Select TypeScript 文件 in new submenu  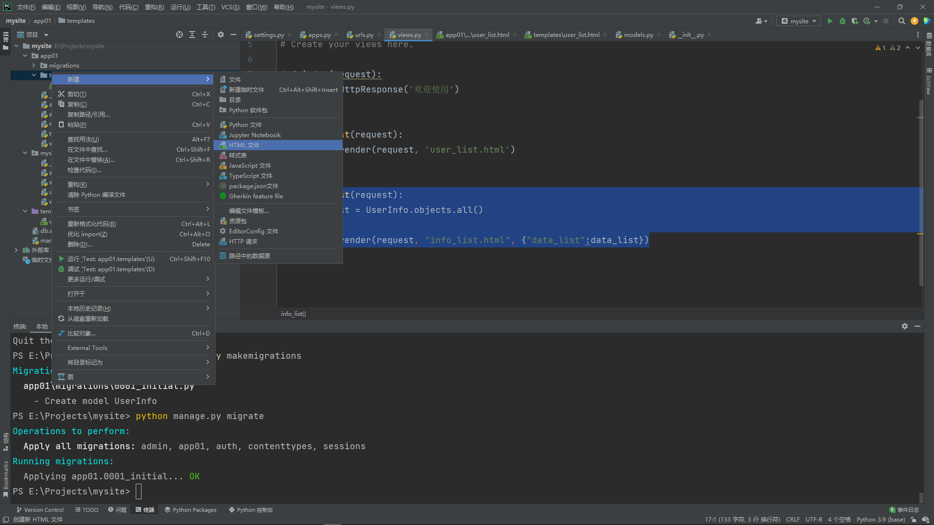point(278,175)
